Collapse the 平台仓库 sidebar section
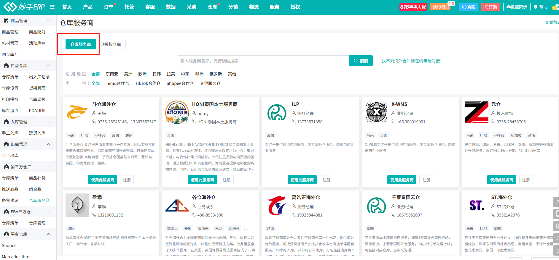Viewport: 559px width, 260px height. click(49, 234)
